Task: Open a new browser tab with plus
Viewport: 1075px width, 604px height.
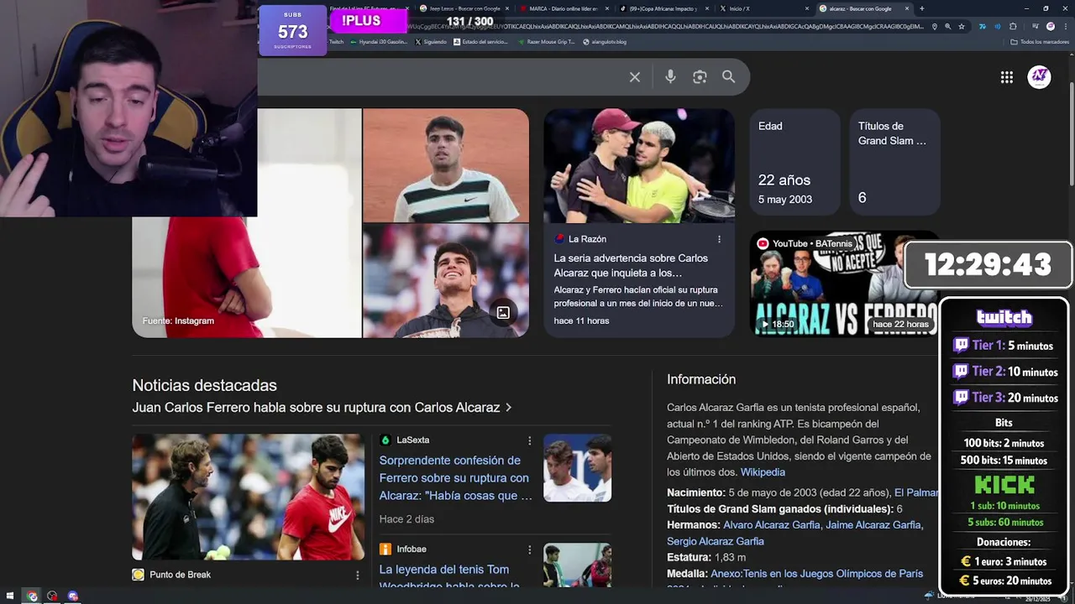Action: click(x=922, y=8)
